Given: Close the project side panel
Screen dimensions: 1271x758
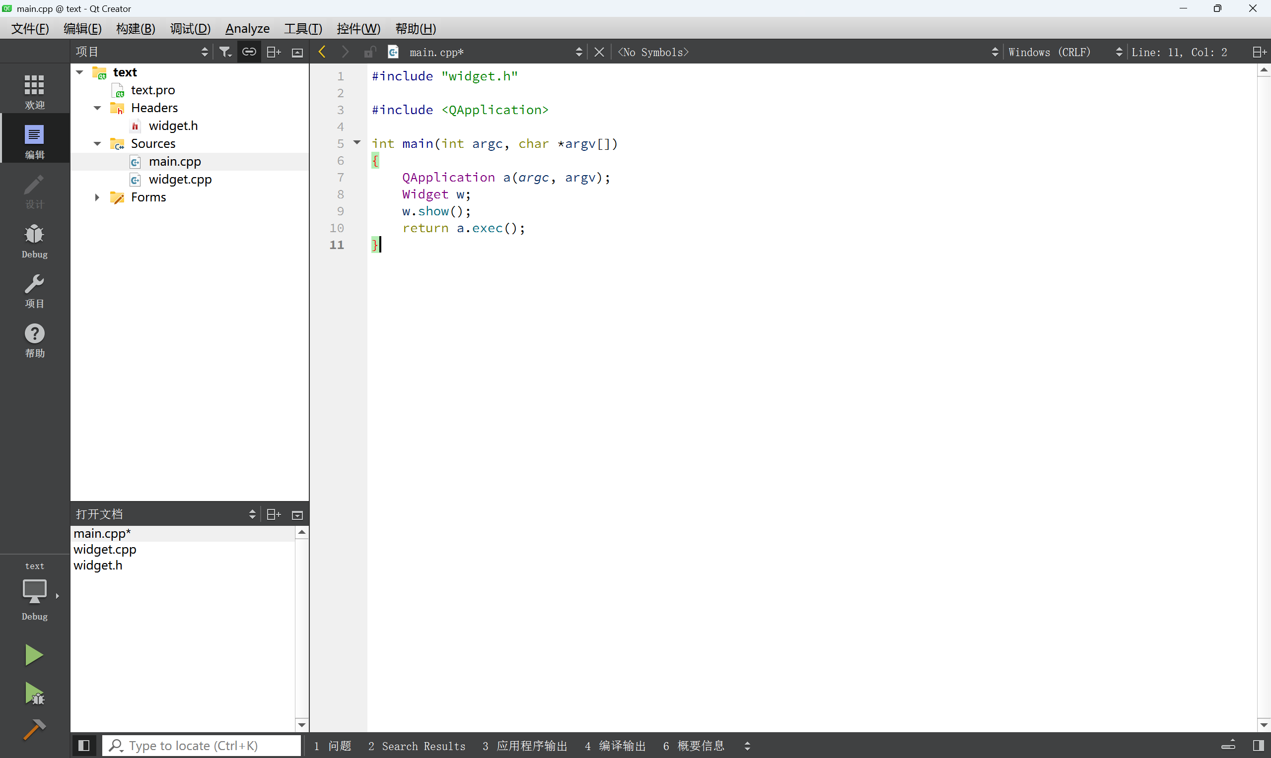Looking at the screenshot, I should [x=297, y=52].
